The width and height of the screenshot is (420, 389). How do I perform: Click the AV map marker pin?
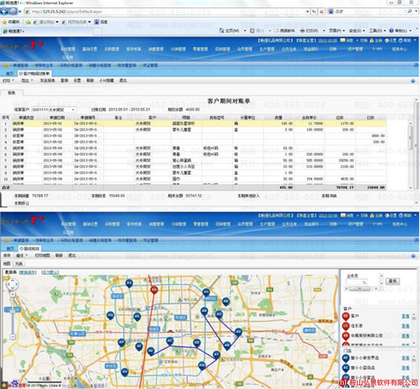(124, 372)
